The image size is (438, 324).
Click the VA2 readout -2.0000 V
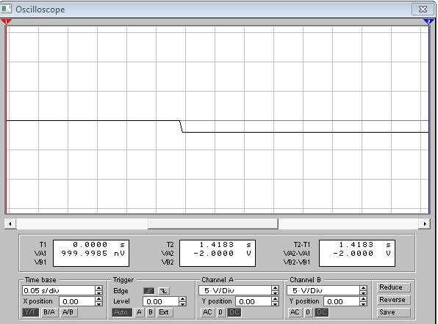click(x=223, y=253)
